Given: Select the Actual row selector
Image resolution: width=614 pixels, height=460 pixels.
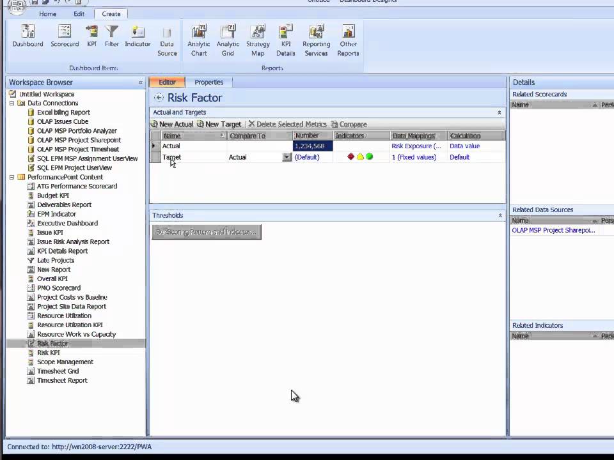Looking at the screenshot, I should tap(155, 146).
